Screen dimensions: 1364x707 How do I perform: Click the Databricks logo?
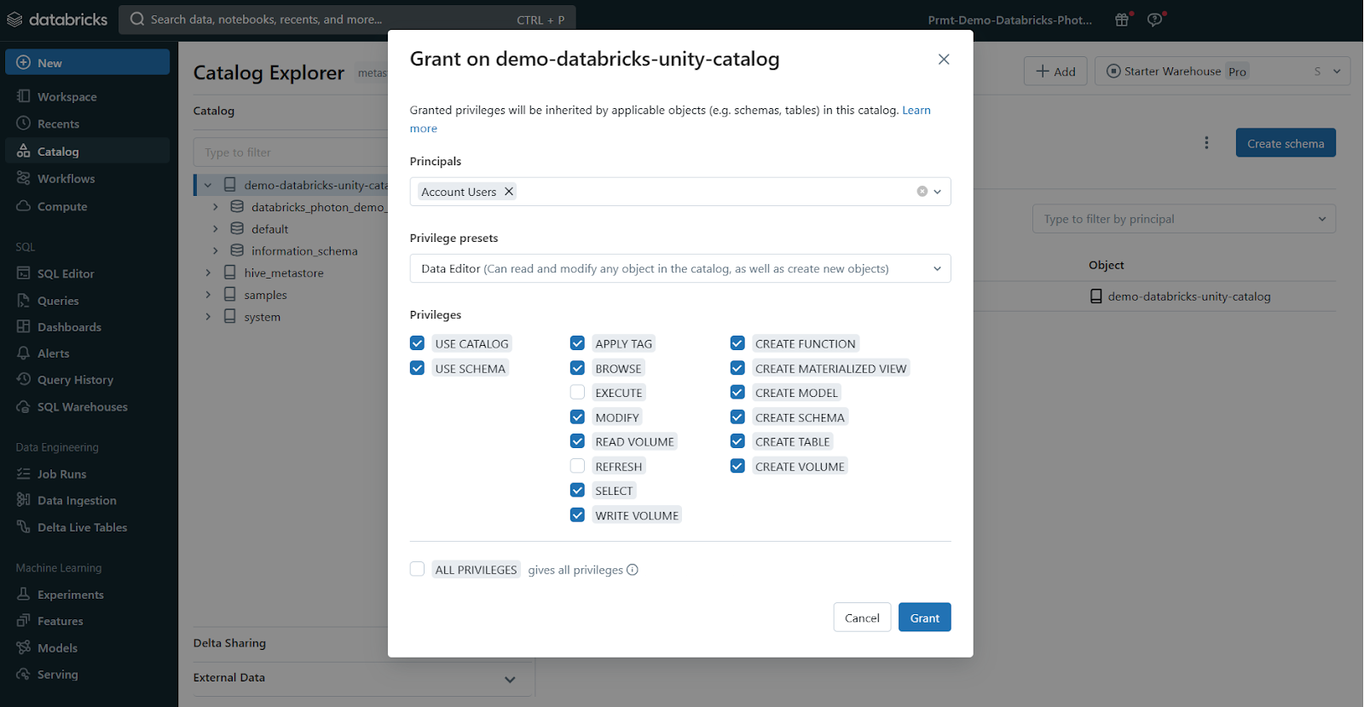click(57, 19)
